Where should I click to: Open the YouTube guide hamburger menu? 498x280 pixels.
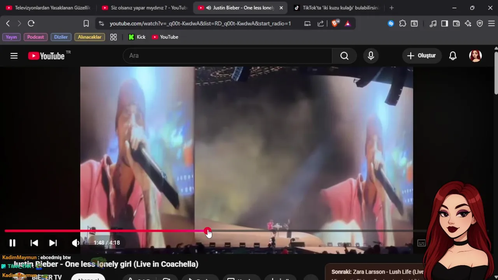(x=14, y=56)
